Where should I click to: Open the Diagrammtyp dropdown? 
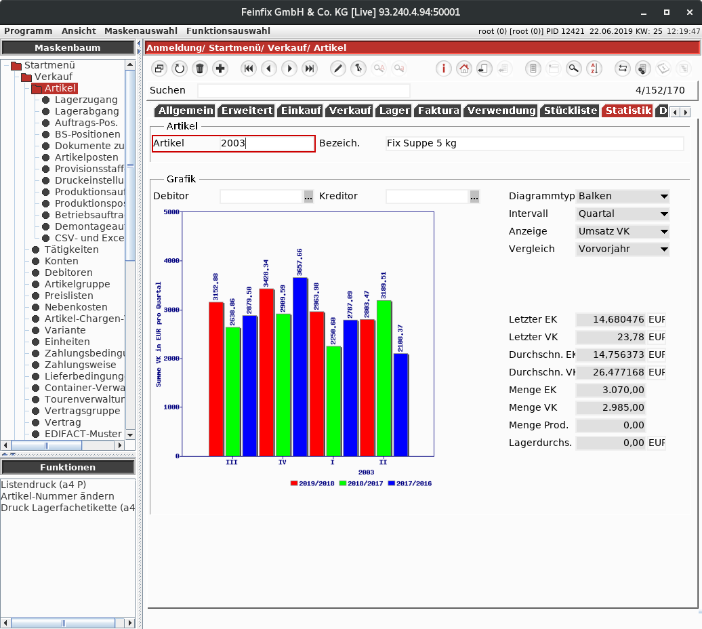coord(622,196)
